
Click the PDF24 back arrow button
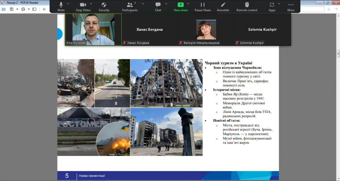point(44,9)
